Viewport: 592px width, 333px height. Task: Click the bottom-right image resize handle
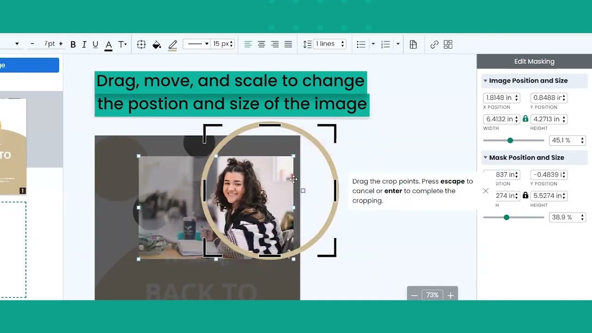294,259
